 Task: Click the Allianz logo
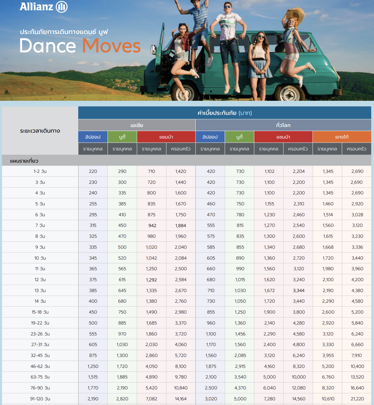point(44,7)
